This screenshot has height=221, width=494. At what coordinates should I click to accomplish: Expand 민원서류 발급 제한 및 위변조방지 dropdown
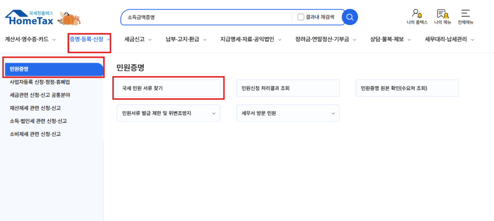tap(168, 113)
